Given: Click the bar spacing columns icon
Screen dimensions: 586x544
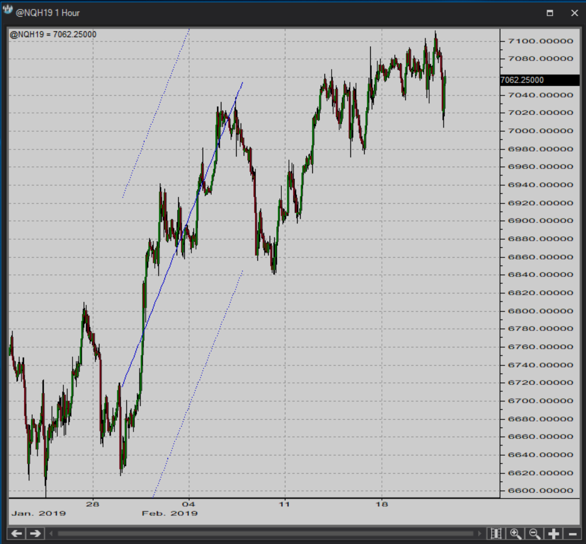Looking at the screenshot, I should pyautogui.click(x=496, y=533).
